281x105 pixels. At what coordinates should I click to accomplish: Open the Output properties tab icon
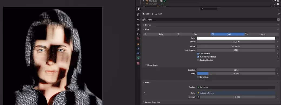point(138,25)
